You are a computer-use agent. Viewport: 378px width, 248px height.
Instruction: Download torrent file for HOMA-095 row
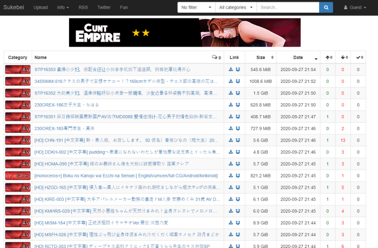(x=231, y=164)
